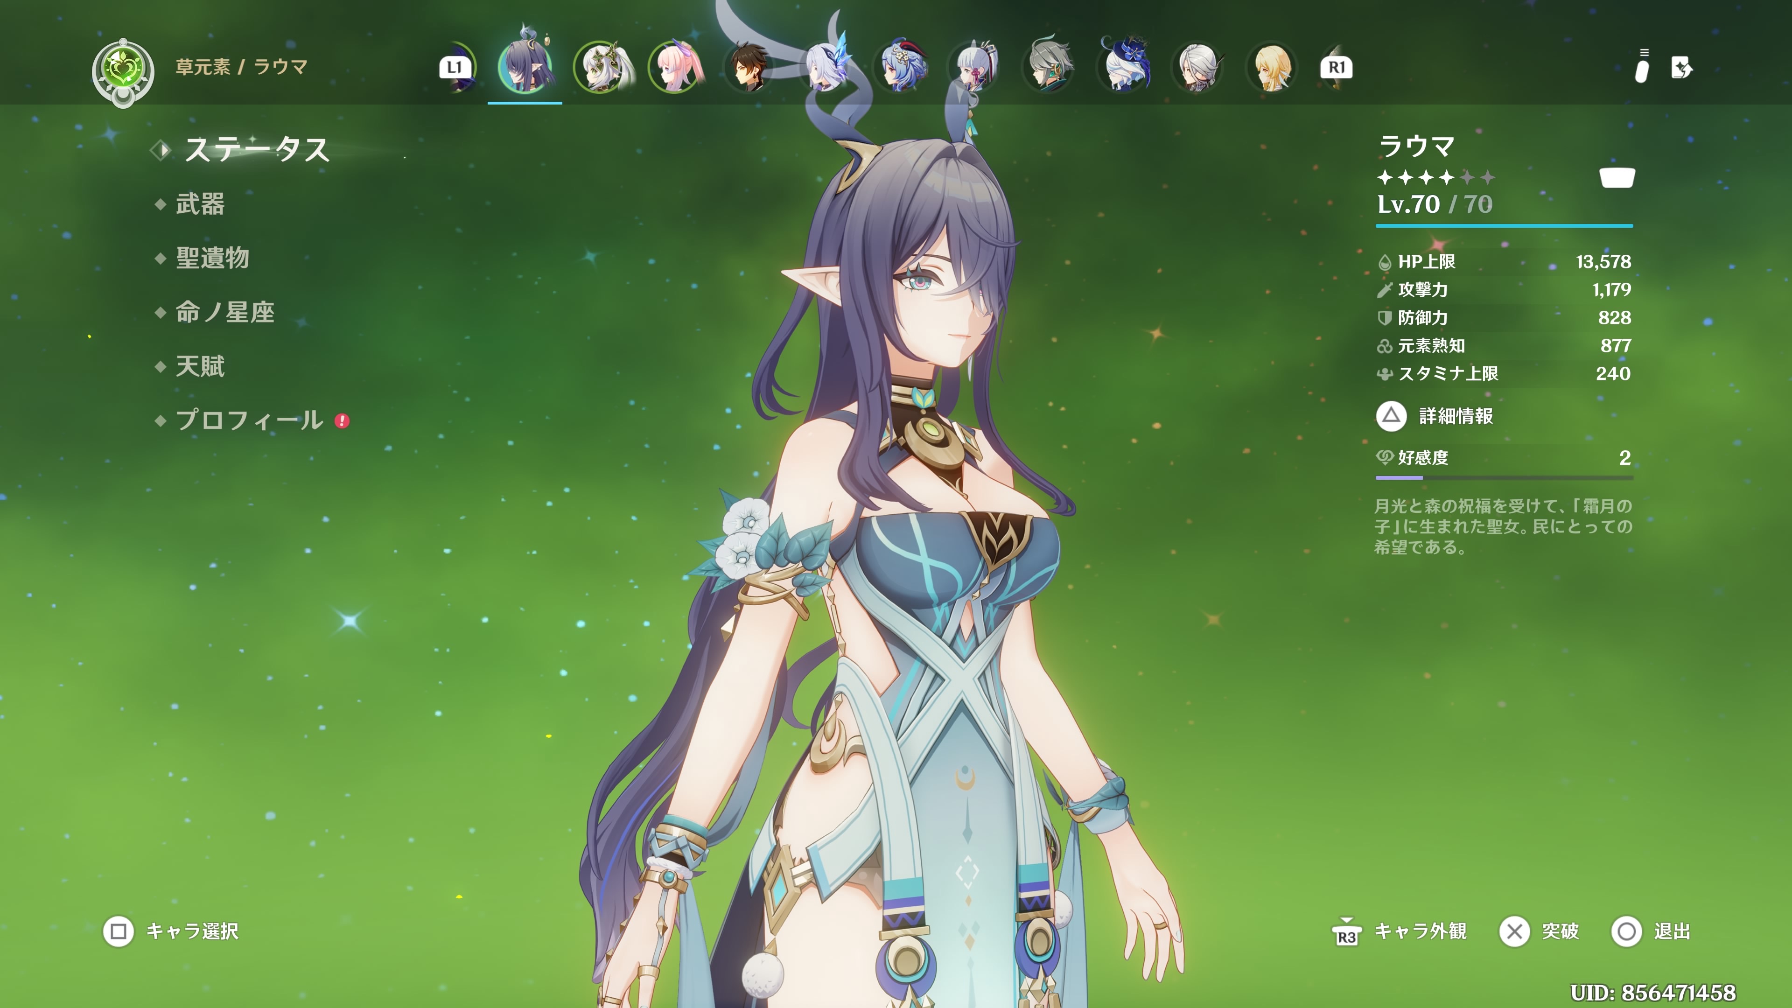
Task: Click the triangle button icon for 詳細情報
Action: [x=1391, y=416]
